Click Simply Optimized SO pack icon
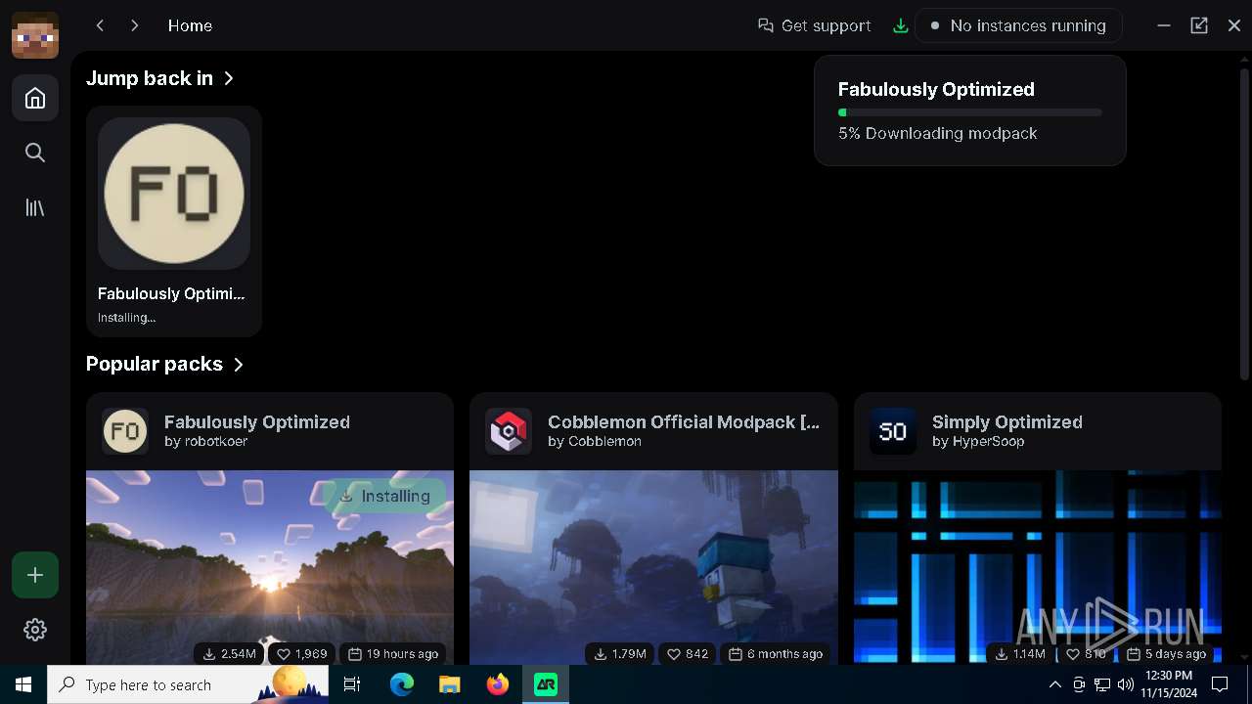1252x704 pixels. click(x=893, y=431)
